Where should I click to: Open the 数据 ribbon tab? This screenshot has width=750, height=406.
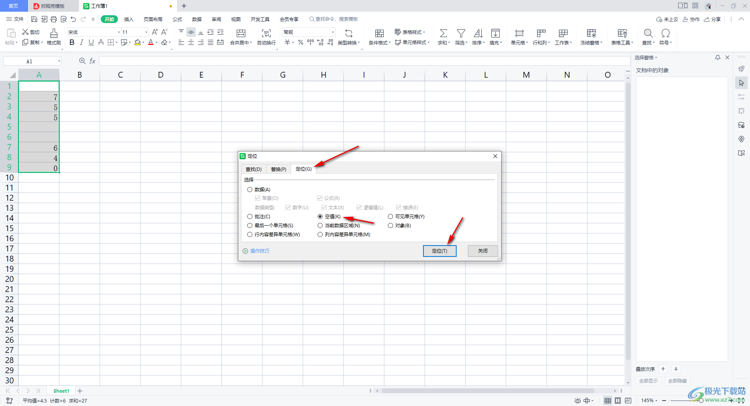[197, 19]
